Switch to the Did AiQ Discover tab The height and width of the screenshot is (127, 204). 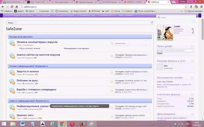(x=110, y=2)
